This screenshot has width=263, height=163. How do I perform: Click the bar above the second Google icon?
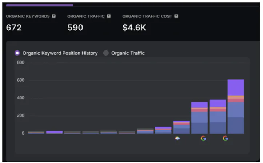tap(218, 117)
